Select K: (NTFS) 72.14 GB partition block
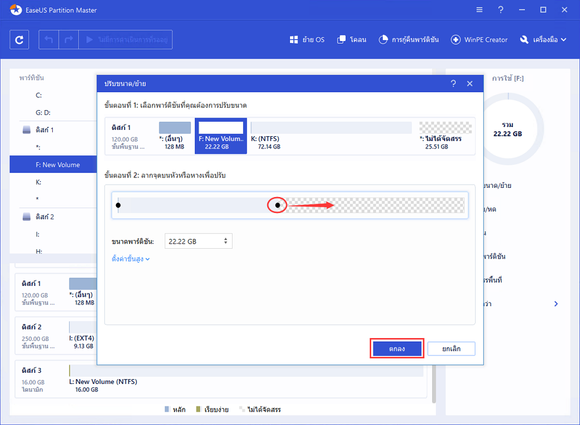Viewport: 580px width, 425px height. 331,136
